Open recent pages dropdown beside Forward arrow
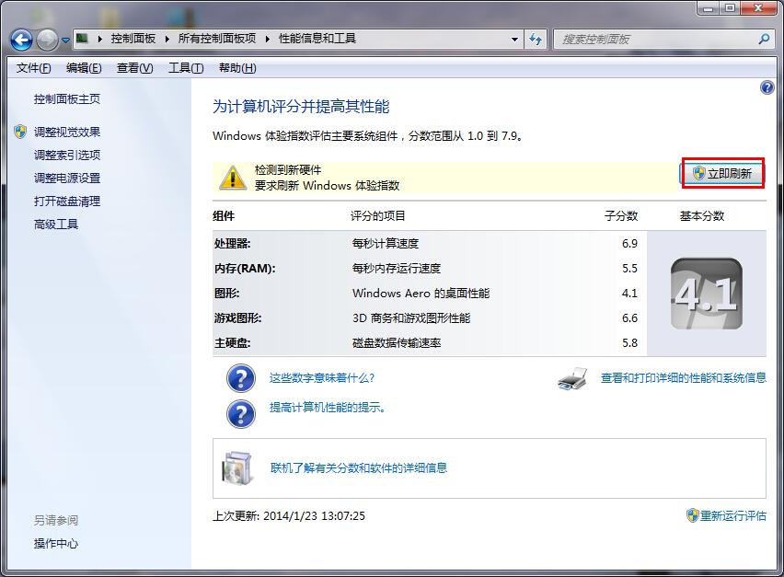Viewport: 784px width, 577px height. [x=65, y=40]
